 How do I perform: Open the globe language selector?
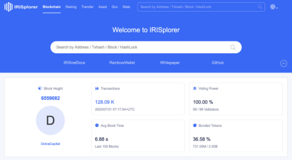click(x=274, y=7)
